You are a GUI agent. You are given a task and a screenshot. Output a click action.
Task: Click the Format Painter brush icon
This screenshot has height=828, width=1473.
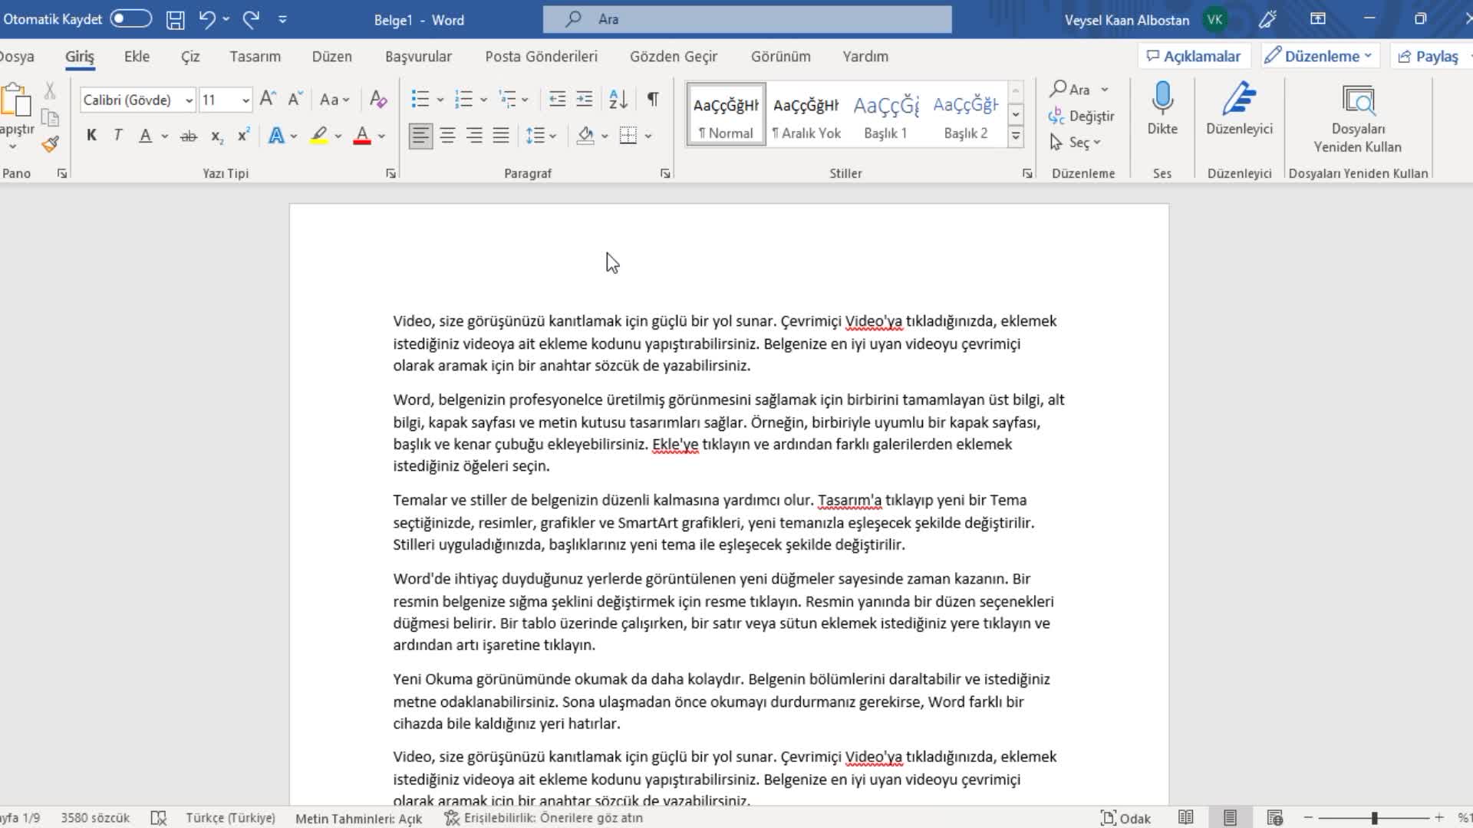click(x=51, y=144)
